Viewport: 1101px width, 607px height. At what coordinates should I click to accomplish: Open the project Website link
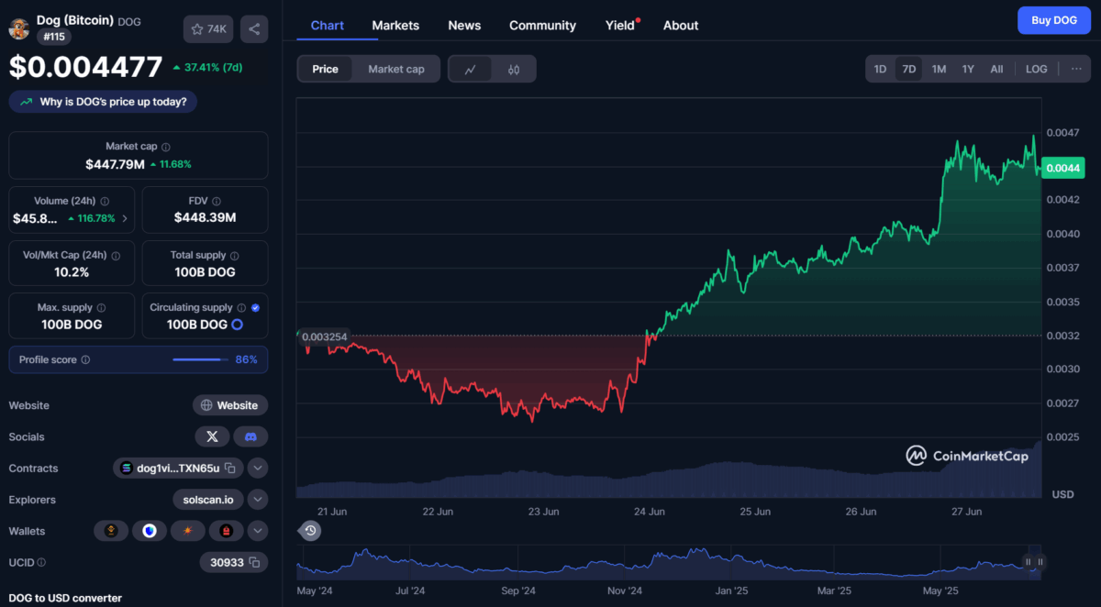coord(230,405)
